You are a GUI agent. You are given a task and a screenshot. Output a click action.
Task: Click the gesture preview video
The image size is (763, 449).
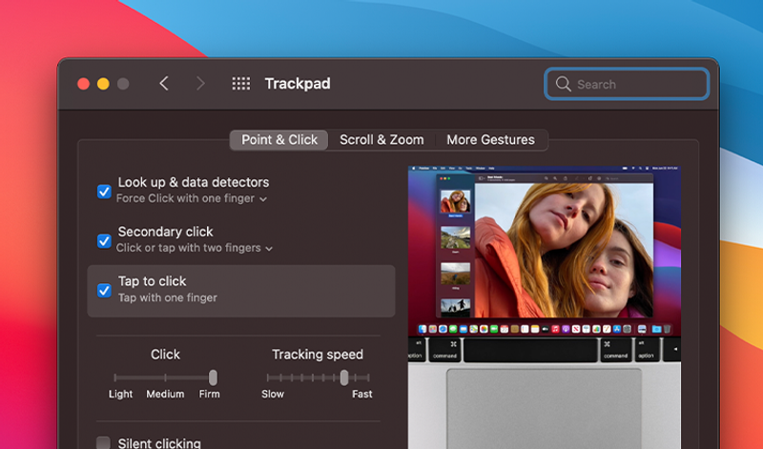click(x=544, y=308)
